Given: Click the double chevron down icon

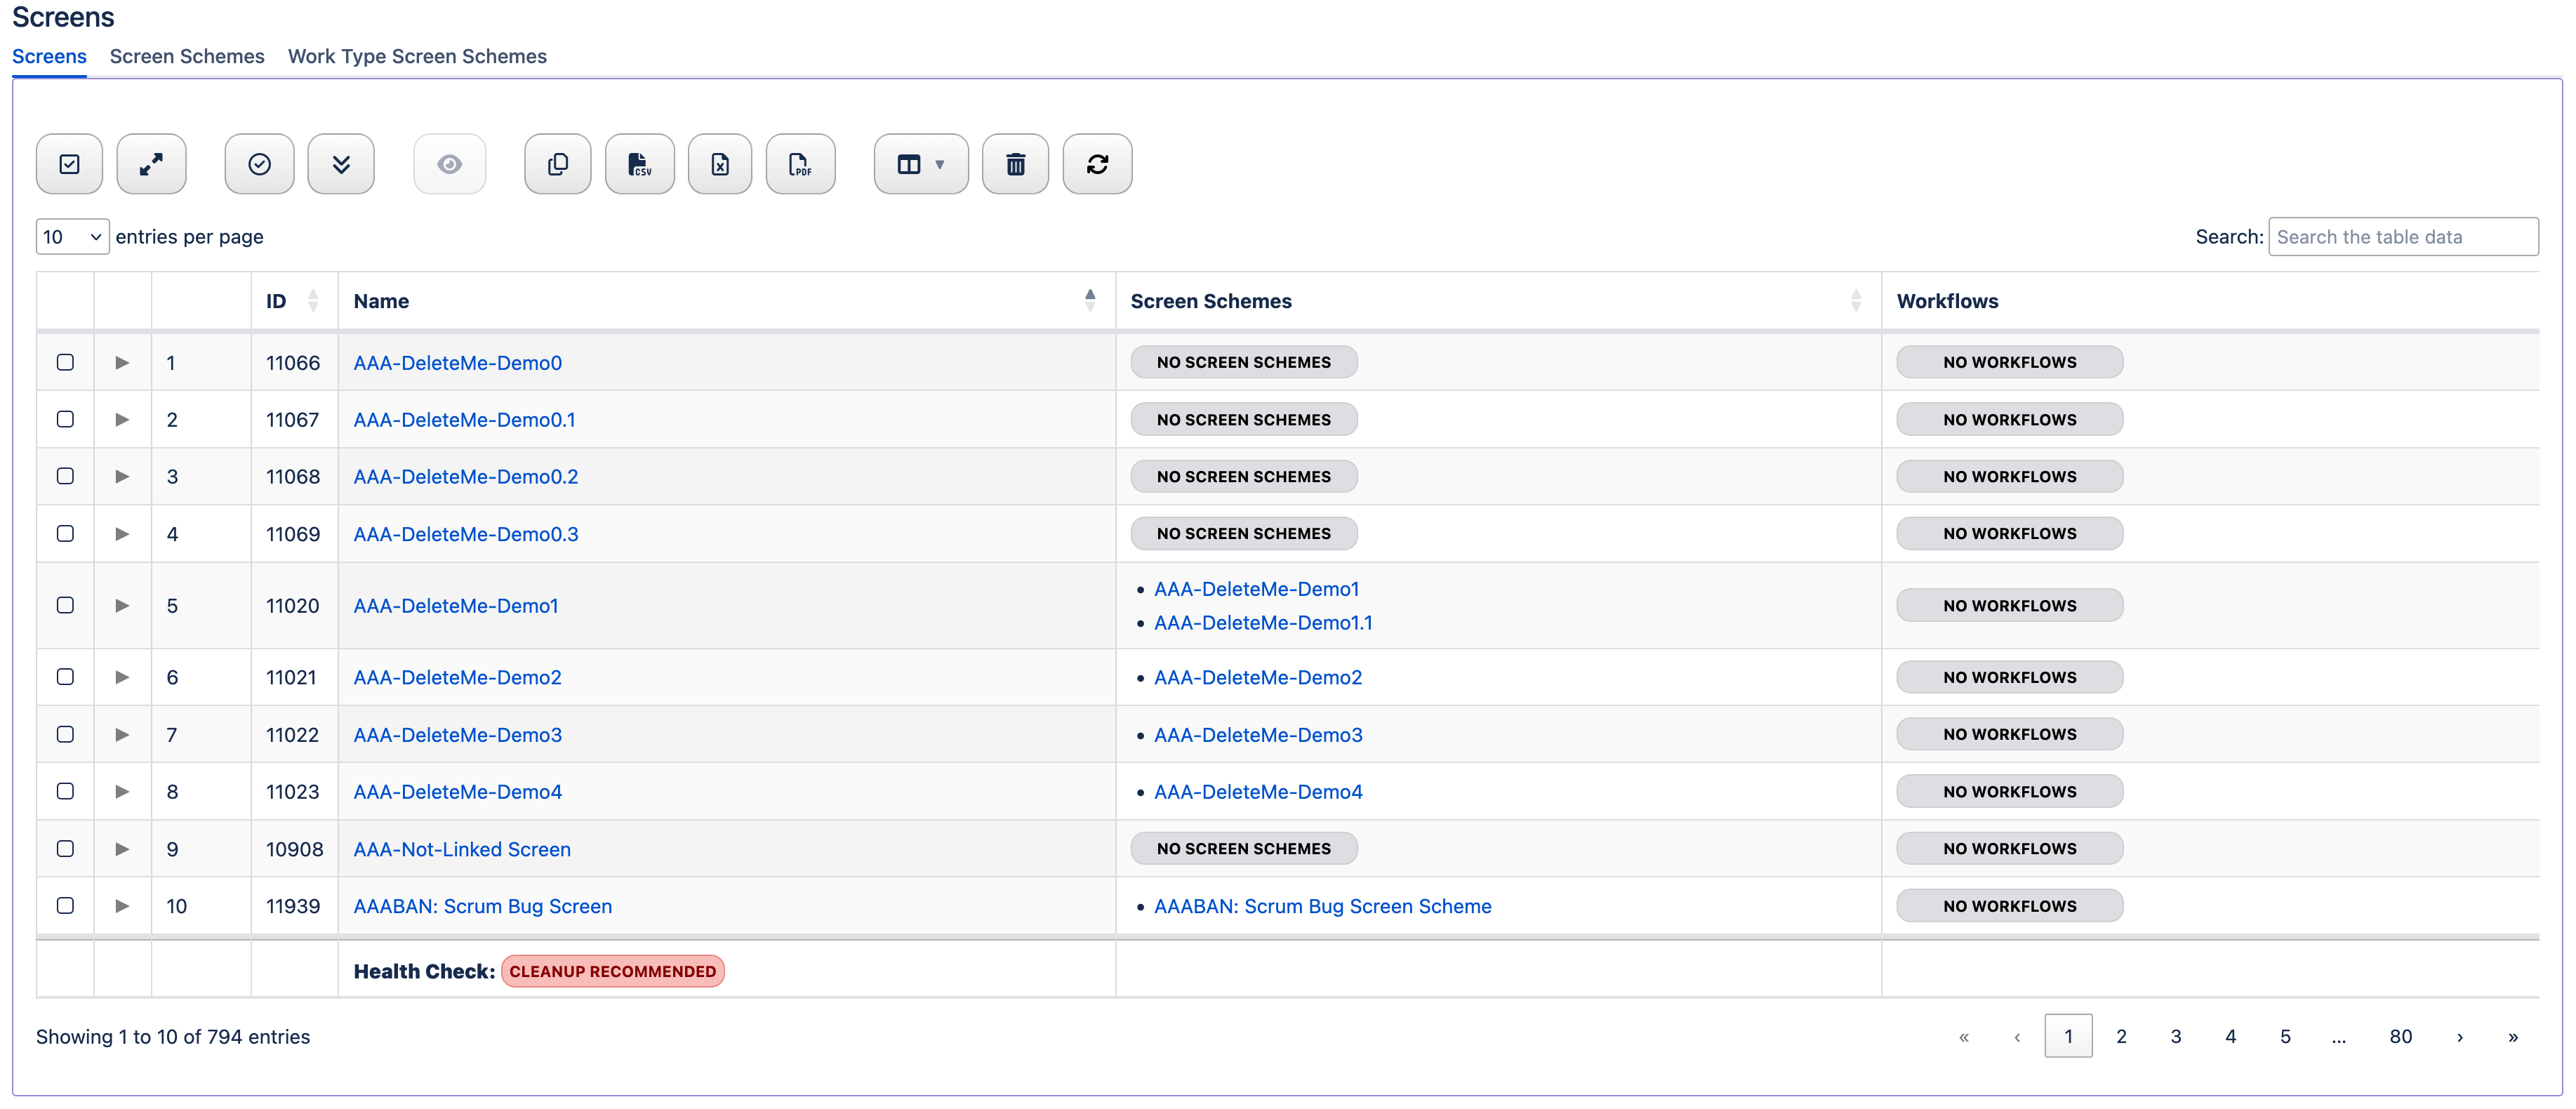Looking at the screenshot, I should click(x=340, y=164).
